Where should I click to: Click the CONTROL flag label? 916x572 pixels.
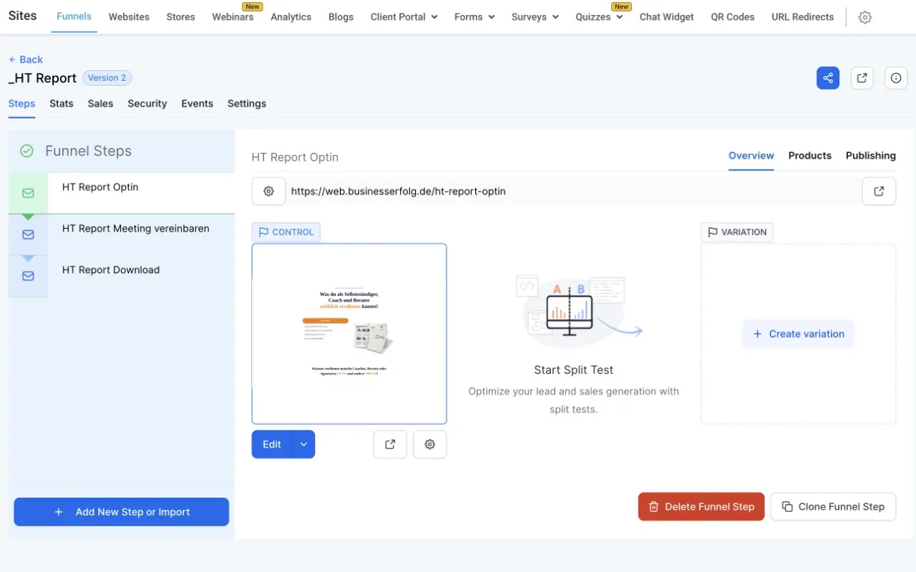click(286, 232)
